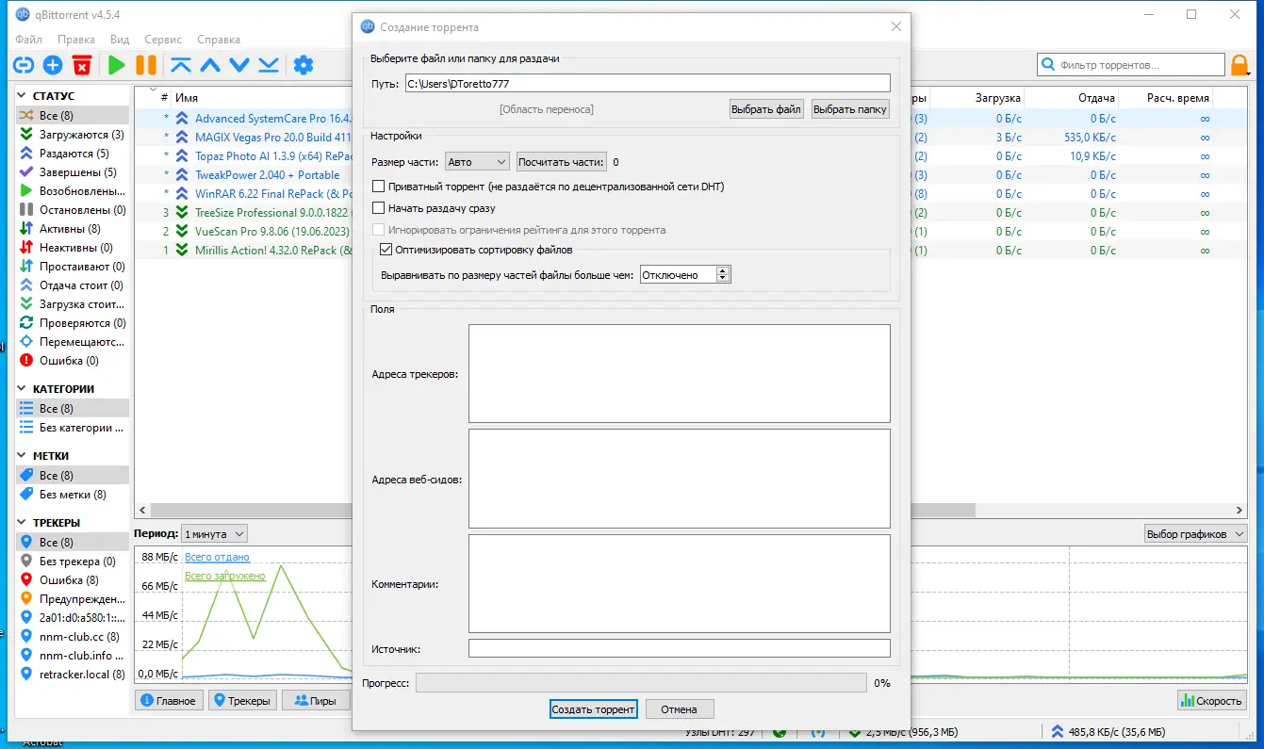Select the retracker.local (8) tracker filter
Viewport: 1264px width, 749px height.
coord(72,675)
